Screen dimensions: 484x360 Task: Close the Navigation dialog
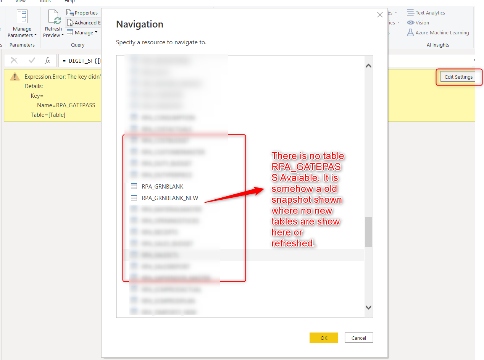click(380, 15)
